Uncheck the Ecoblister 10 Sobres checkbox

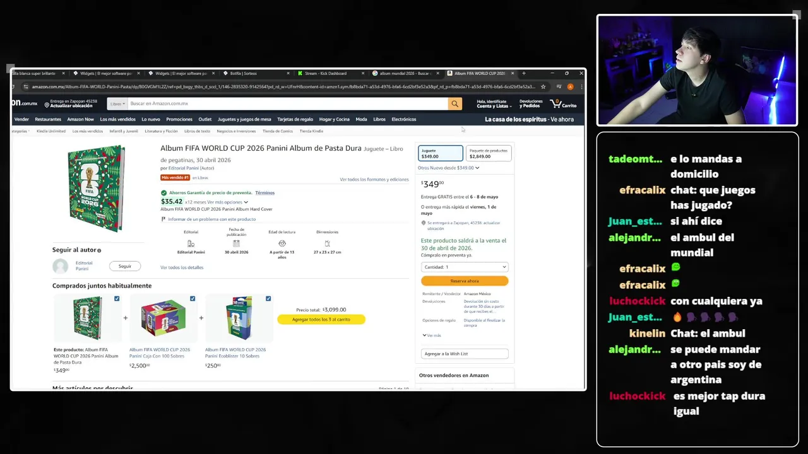coord(268,299)
